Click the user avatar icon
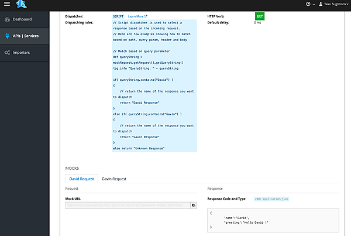The width and height of the screenshot is (351, 236). [321, 5]
